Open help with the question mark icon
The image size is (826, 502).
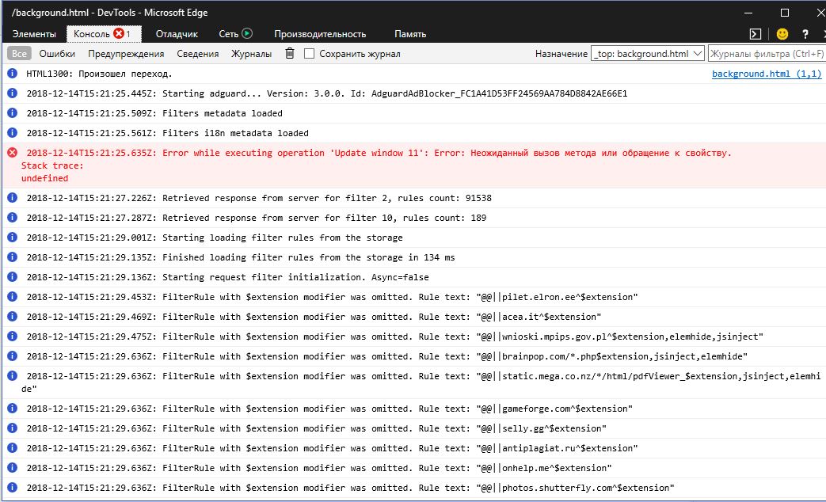[805, 34]
